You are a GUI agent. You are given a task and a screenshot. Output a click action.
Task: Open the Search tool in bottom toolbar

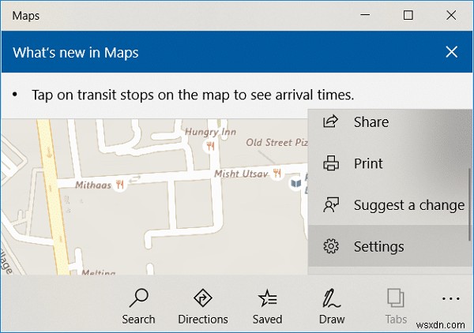coord(138,305)
